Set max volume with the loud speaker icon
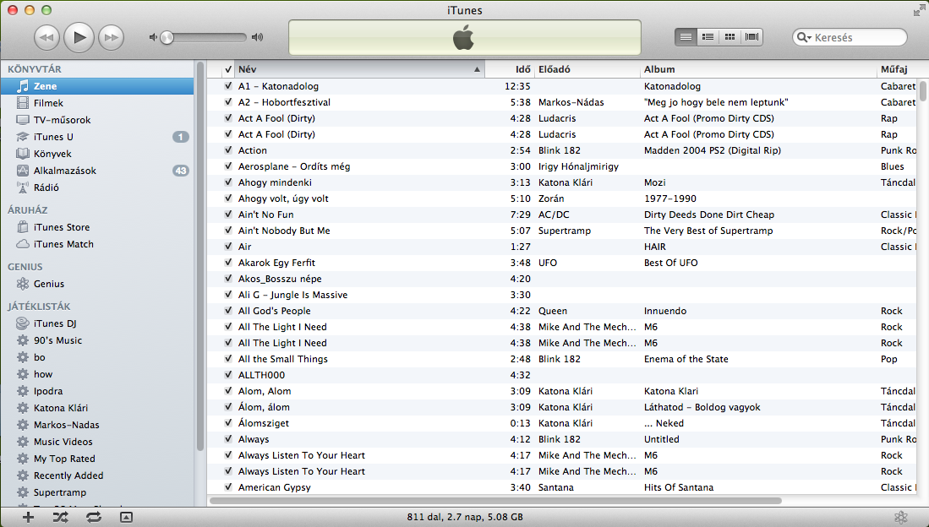This screenshot has width=929, height=527. pos(257,37)
